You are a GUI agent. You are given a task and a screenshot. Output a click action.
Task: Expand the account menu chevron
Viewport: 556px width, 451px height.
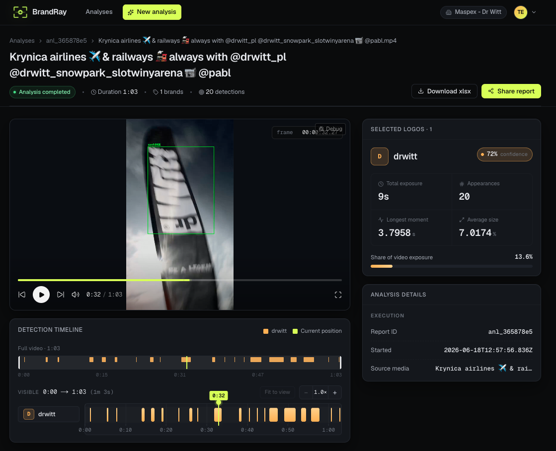(534, 12)
